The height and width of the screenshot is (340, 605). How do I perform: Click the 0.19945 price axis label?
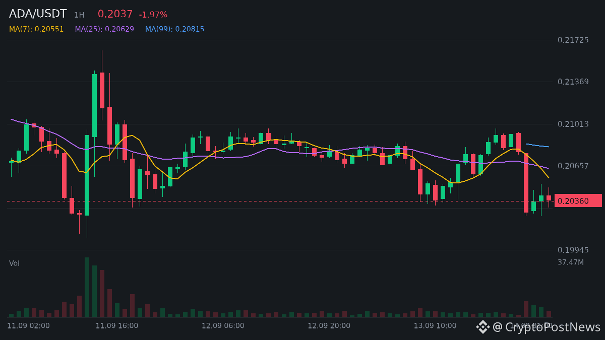[x=573, y=250]
